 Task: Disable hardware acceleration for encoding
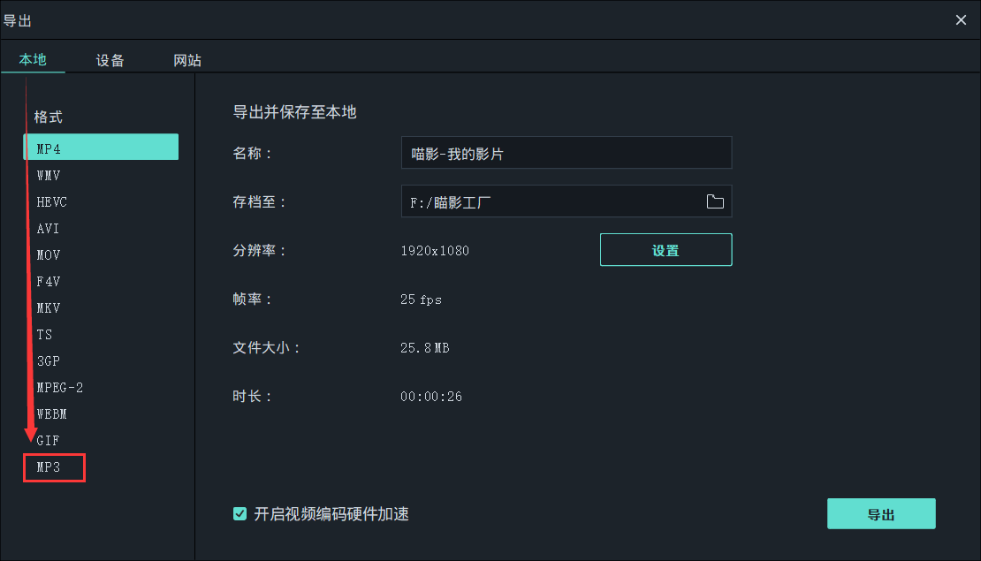pos(239,513)
